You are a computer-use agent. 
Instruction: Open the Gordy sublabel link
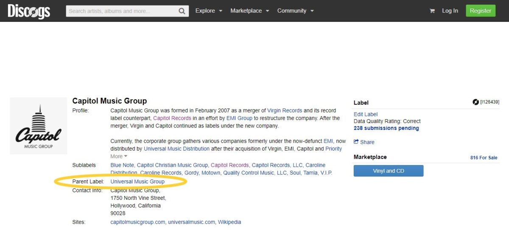190,173
